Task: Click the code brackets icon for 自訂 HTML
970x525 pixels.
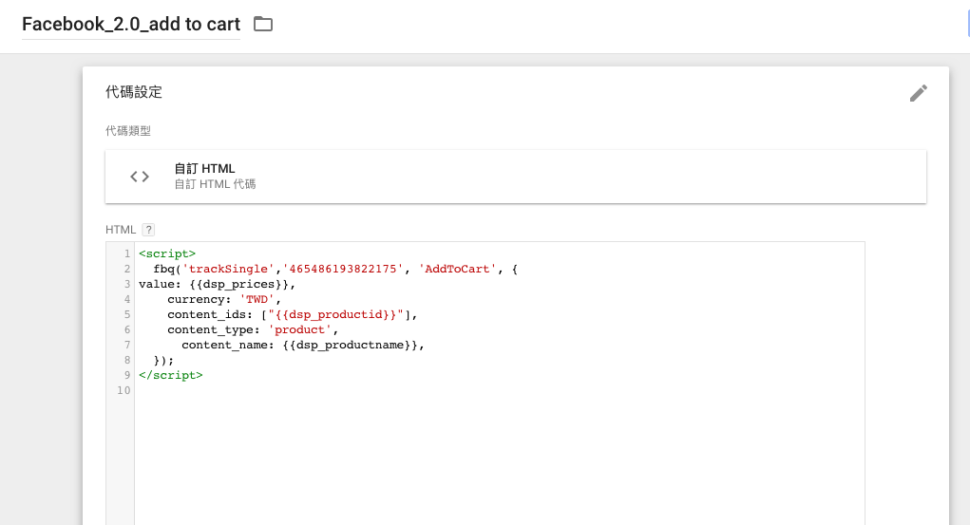Action: [140, 177]
